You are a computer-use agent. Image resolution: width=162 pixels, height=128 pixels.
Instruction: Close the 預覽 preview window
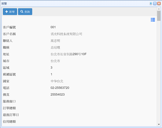coord(159,3)
